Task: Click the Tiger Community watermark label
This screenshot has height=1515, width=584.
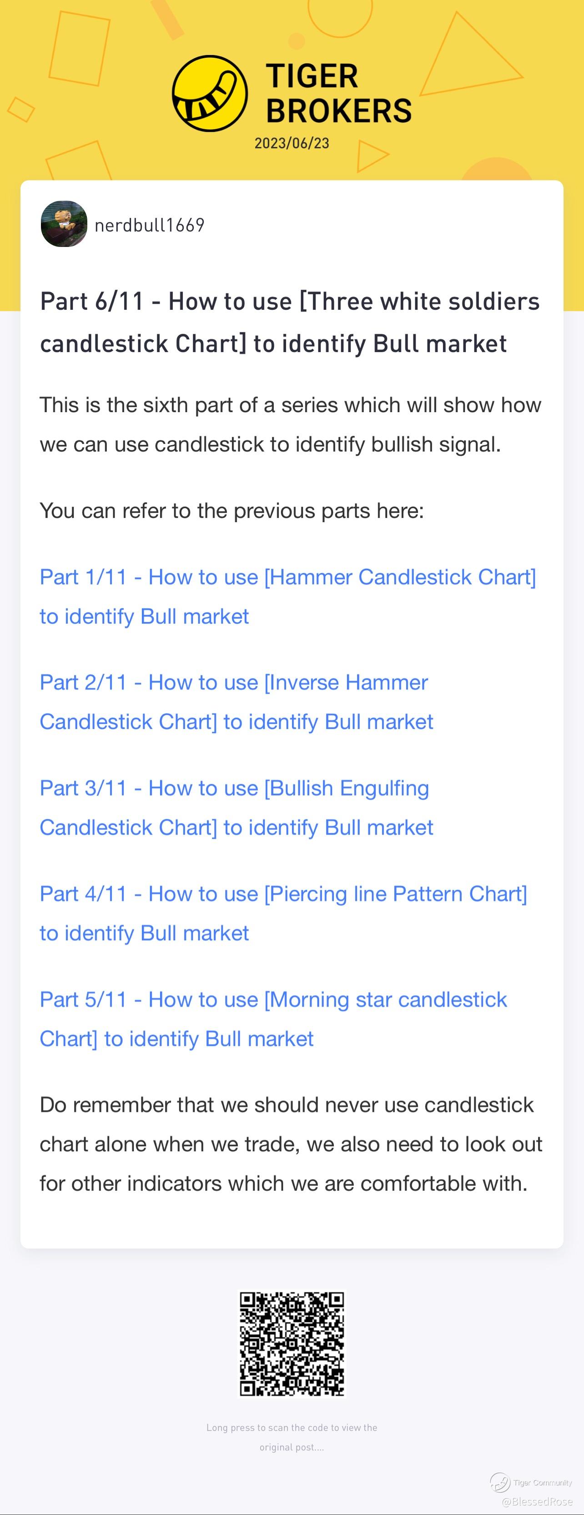Action: click(543, 1483)
